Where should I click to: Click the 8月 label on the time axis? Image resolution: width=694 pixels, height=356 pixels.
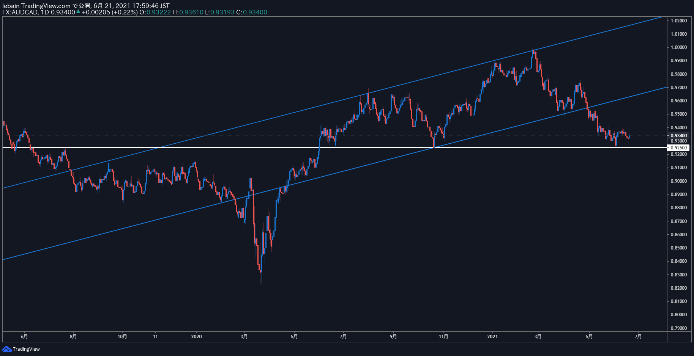[73, 337]
